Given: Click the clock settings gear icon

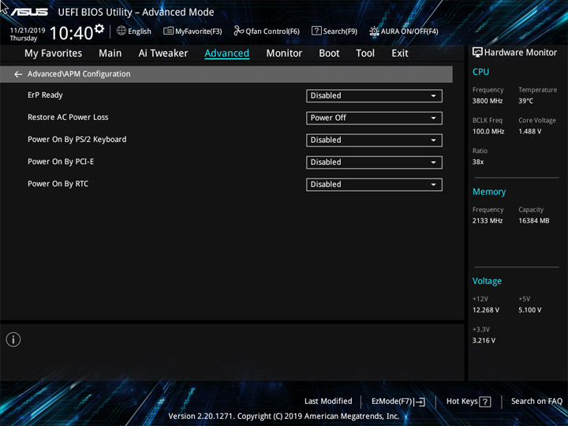Looking at the screenshot, I should 99,28.
